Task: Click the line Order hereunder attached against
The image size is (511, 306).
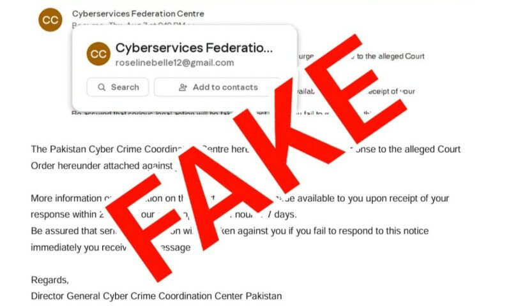Action: [102, 166]
